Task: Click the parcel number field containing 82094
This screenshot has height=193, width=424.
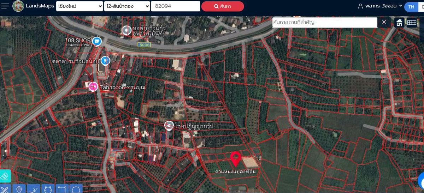Action: (175, 6)
